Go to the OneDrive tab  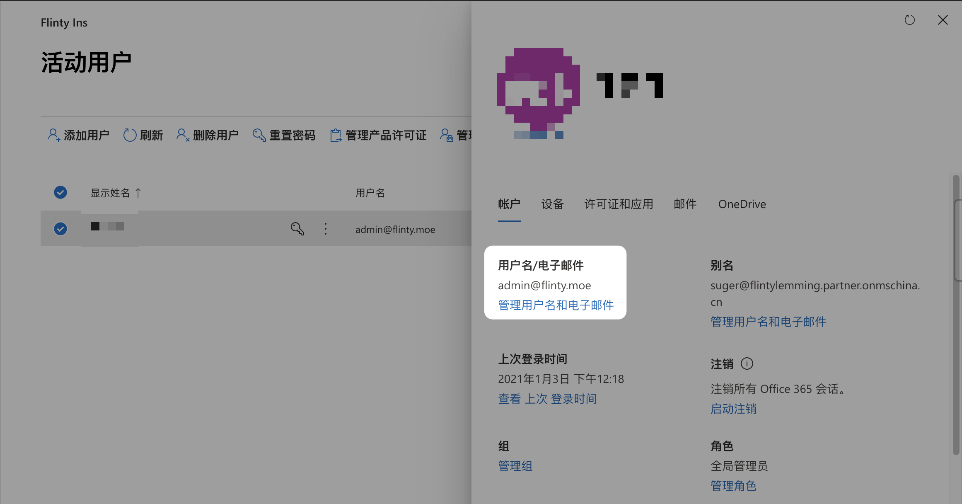point(742,204)
